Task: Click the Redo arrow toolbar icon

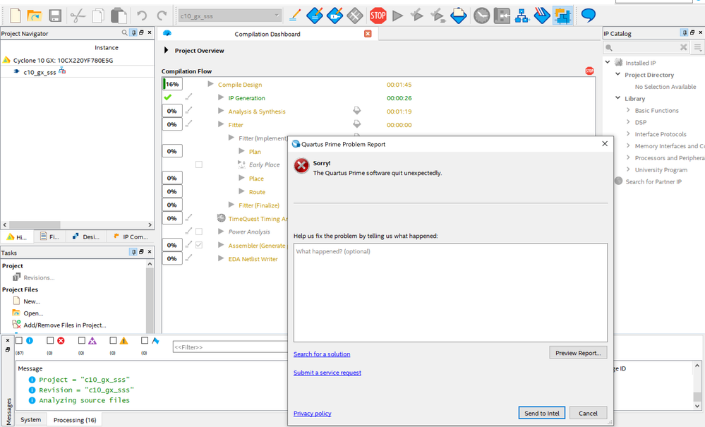Action: tap(162, 16)
